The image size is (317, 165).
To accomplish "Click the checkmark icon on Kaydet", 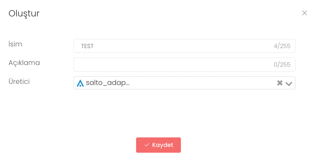I will [147, 145].
